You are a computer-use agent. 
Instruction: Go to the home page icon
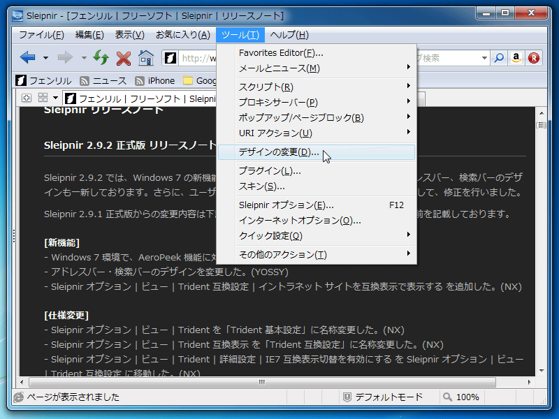coord(146,58)
